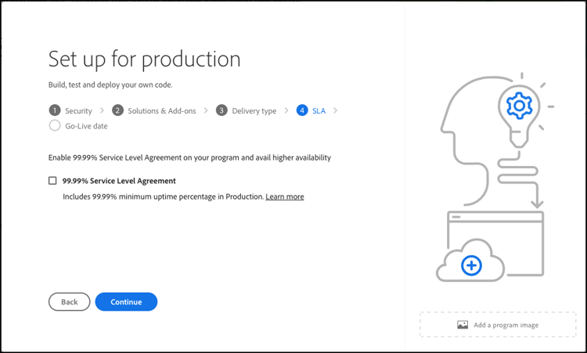Image resolution: width=587 pixels, height=353 pixels.
Task: Click the step 3 number circle
Action: 221,110
